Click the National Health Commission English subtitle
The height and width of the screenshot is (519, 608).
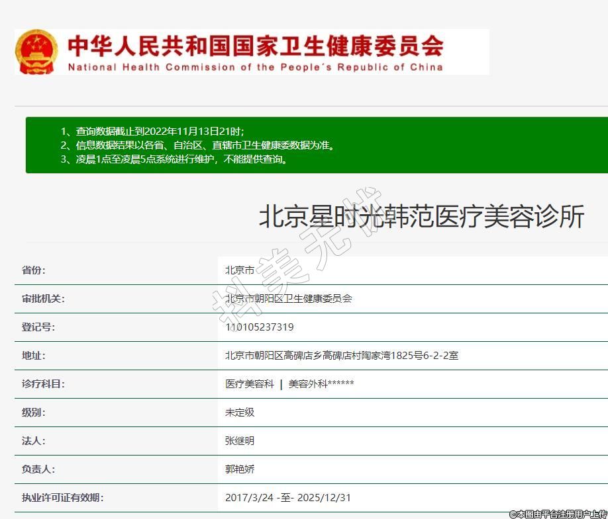pos(255,67)
